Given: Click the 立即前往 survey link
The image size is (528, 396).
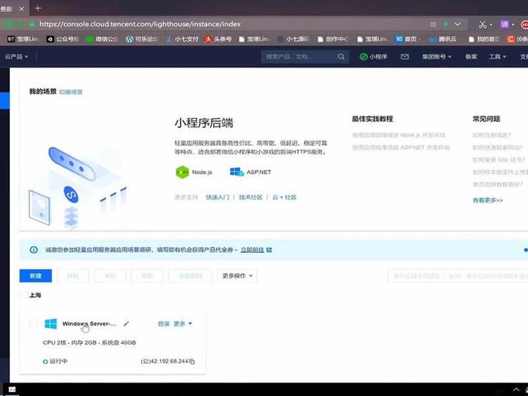Looking at the screenshot, I should (252, 250).
